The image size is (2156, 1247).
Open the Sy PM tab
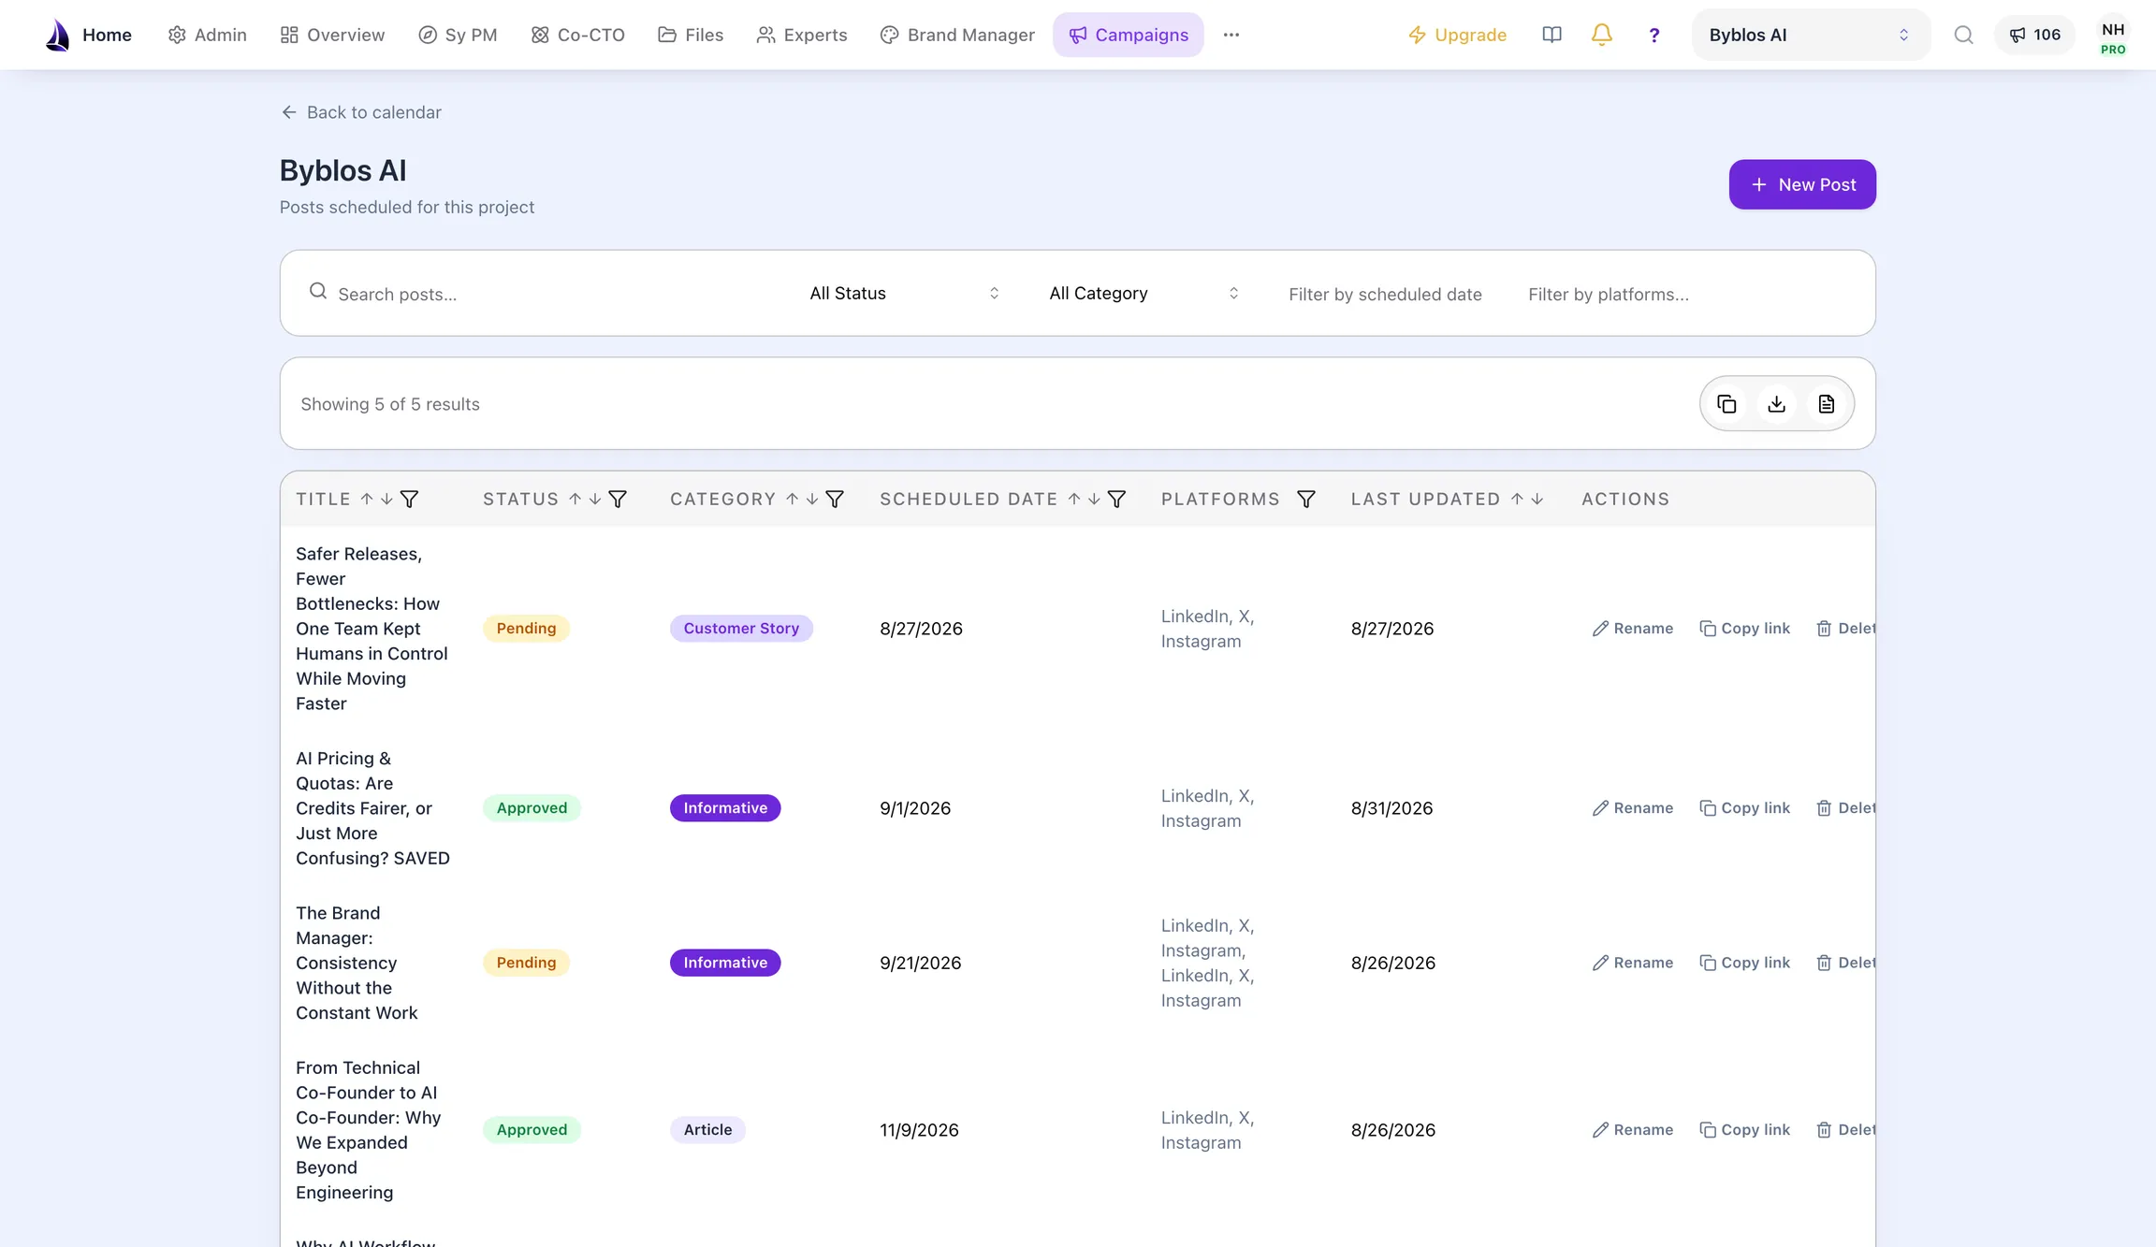tap(458, 35)
